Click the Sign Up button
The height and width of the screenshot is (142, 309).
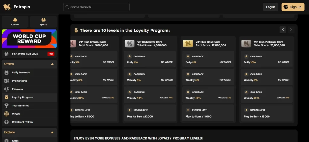[293, 7]
